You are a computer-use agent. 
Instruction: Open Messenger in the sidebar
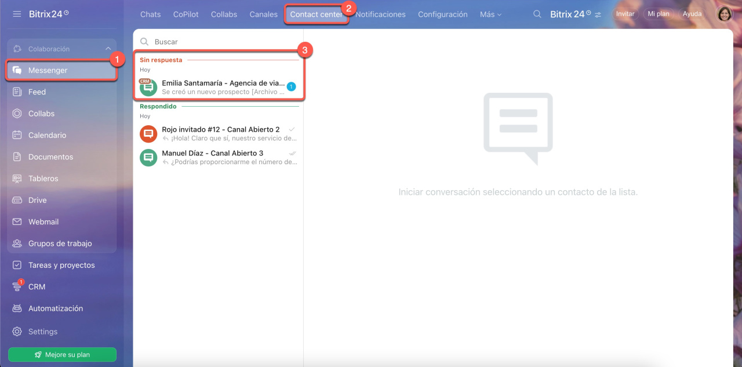click(61, 70)
